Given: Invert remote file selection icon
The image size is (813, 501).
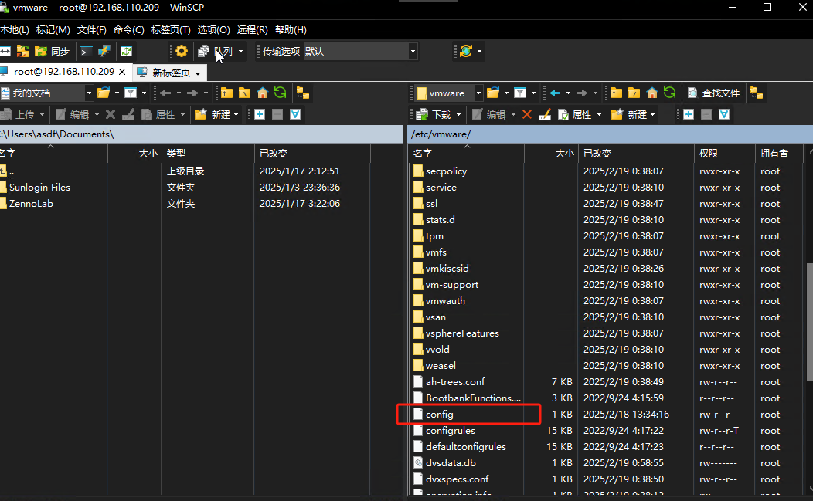Looking at the screenshot, I should [724, 114].
